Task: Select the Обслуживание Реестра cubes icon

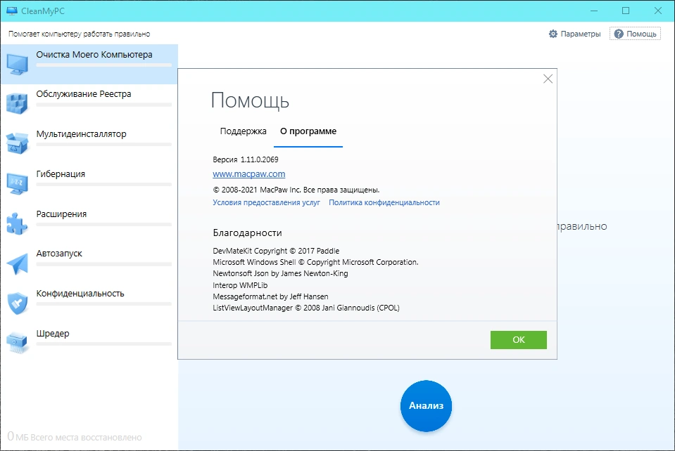Action: click(x=17, y=104)
